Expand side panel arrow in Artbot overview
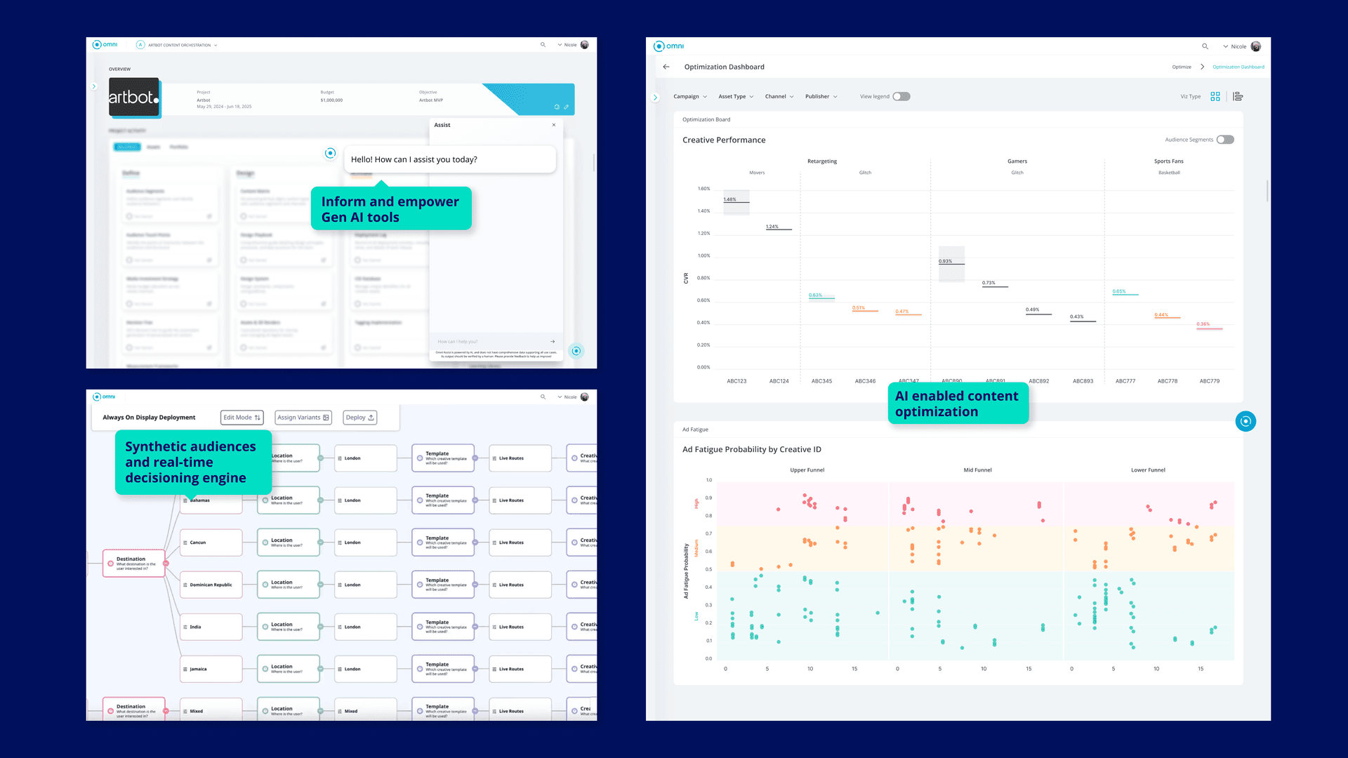 94,86
